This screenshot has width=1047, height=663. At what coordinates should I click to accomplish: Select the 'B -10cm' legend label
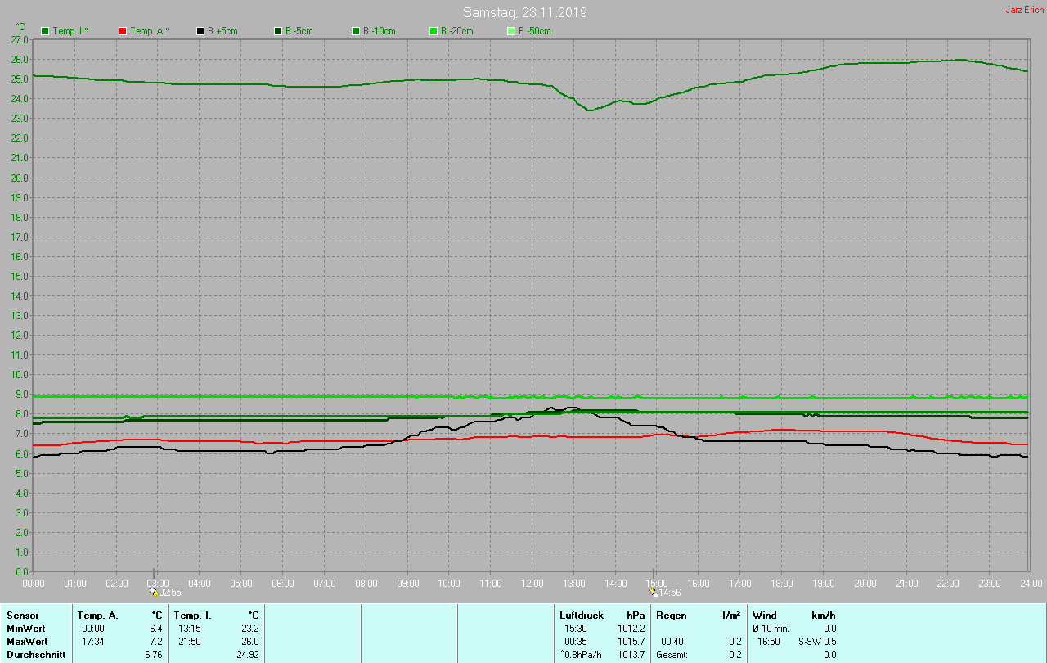pyautogui.click(x=379, y=31)
